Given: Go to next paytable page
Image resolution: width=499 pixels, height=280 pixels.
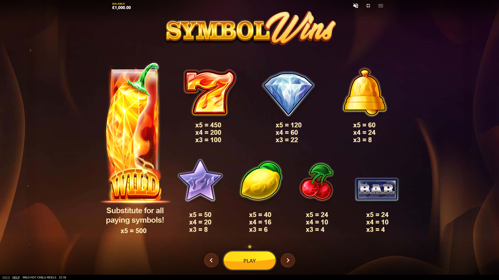Looking at the screenshot, I should 288,260.
